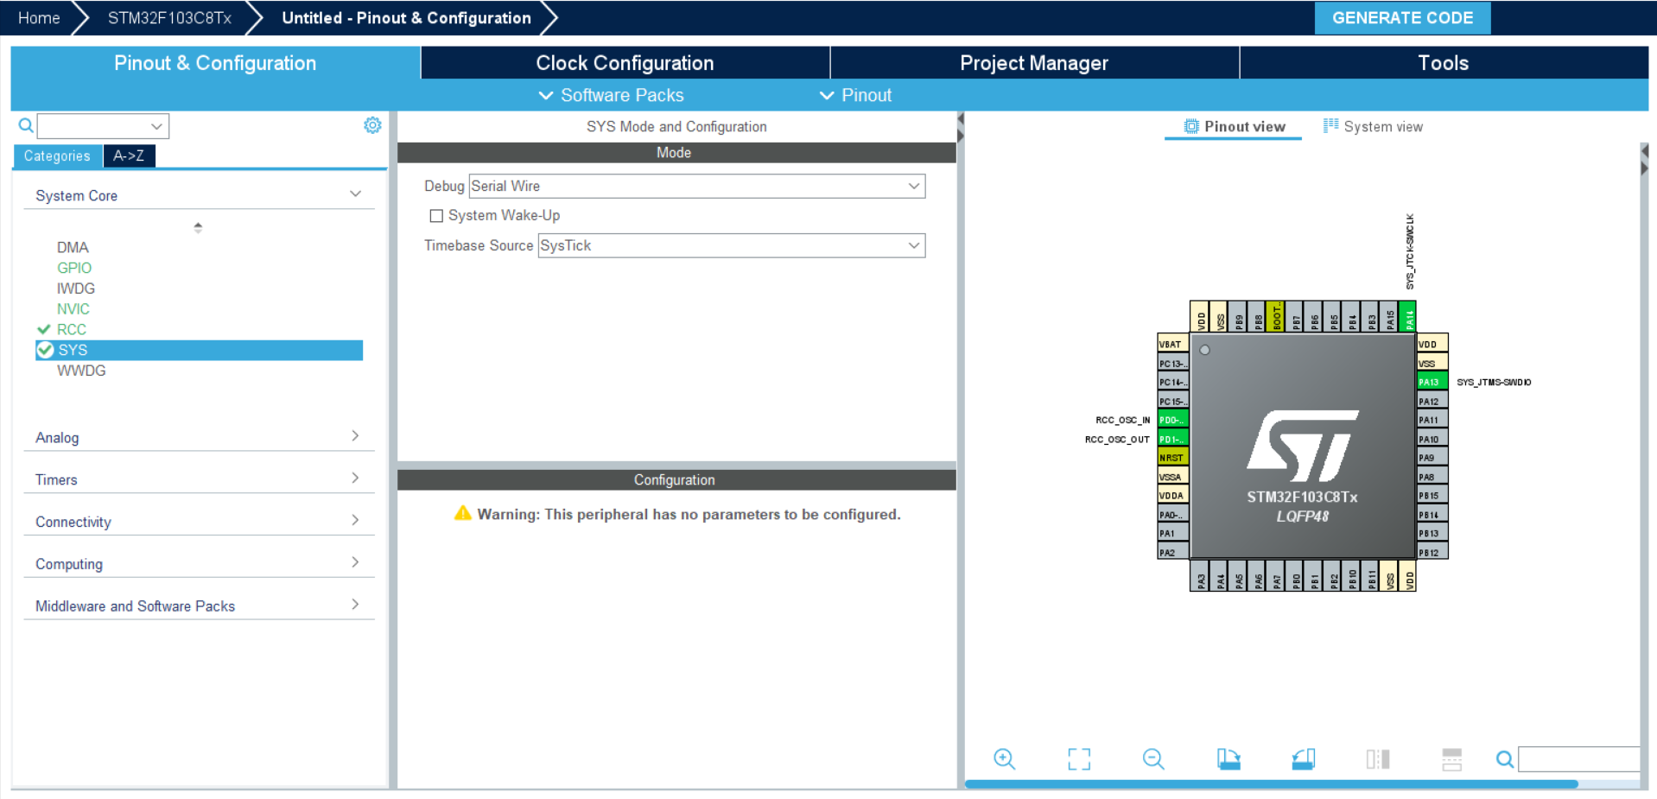Click the PB12 pin on the chip

(1432, 553)
